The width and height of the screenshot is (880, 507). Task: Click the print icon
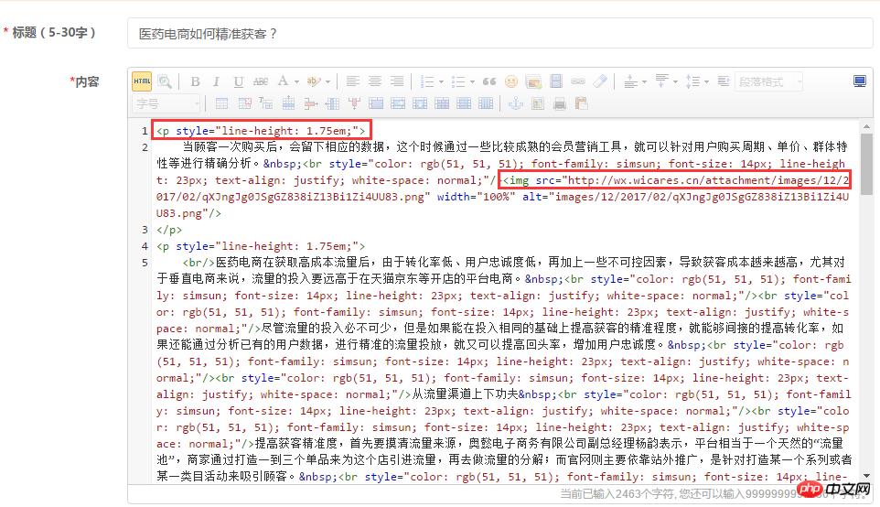point(559,103)
